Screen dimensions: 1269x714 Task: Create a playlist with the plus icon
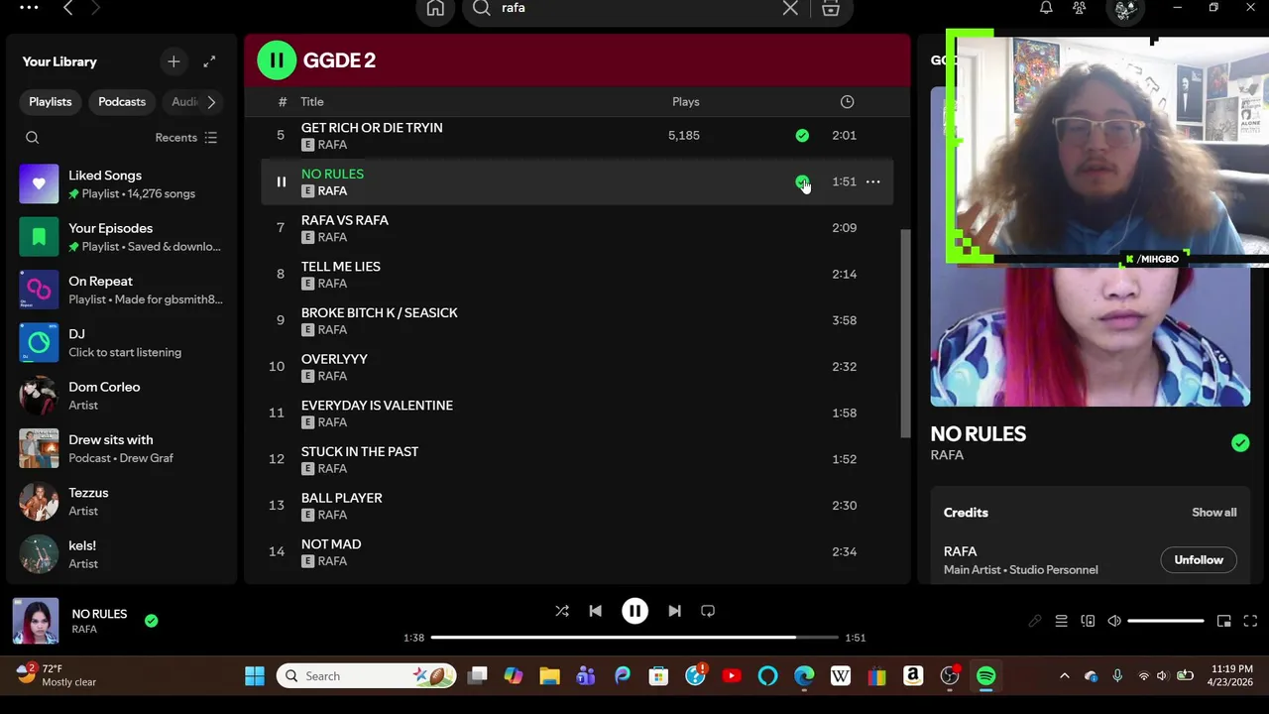click(173, 61)
